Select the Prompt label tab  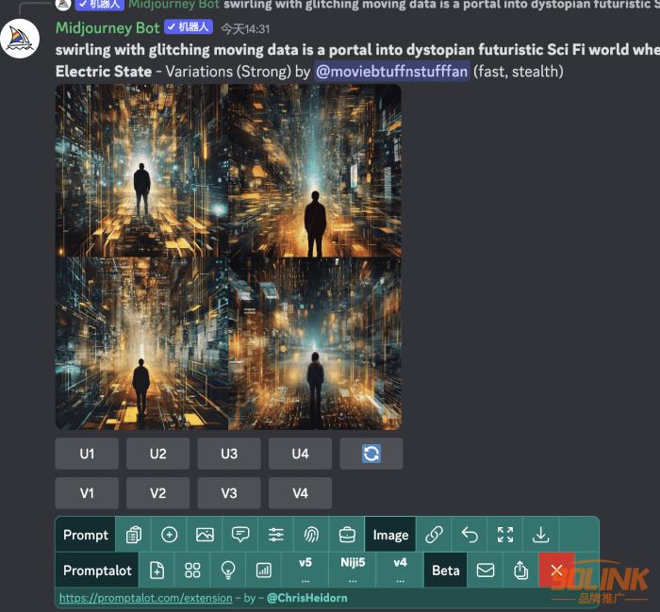[x=86, y=535]
